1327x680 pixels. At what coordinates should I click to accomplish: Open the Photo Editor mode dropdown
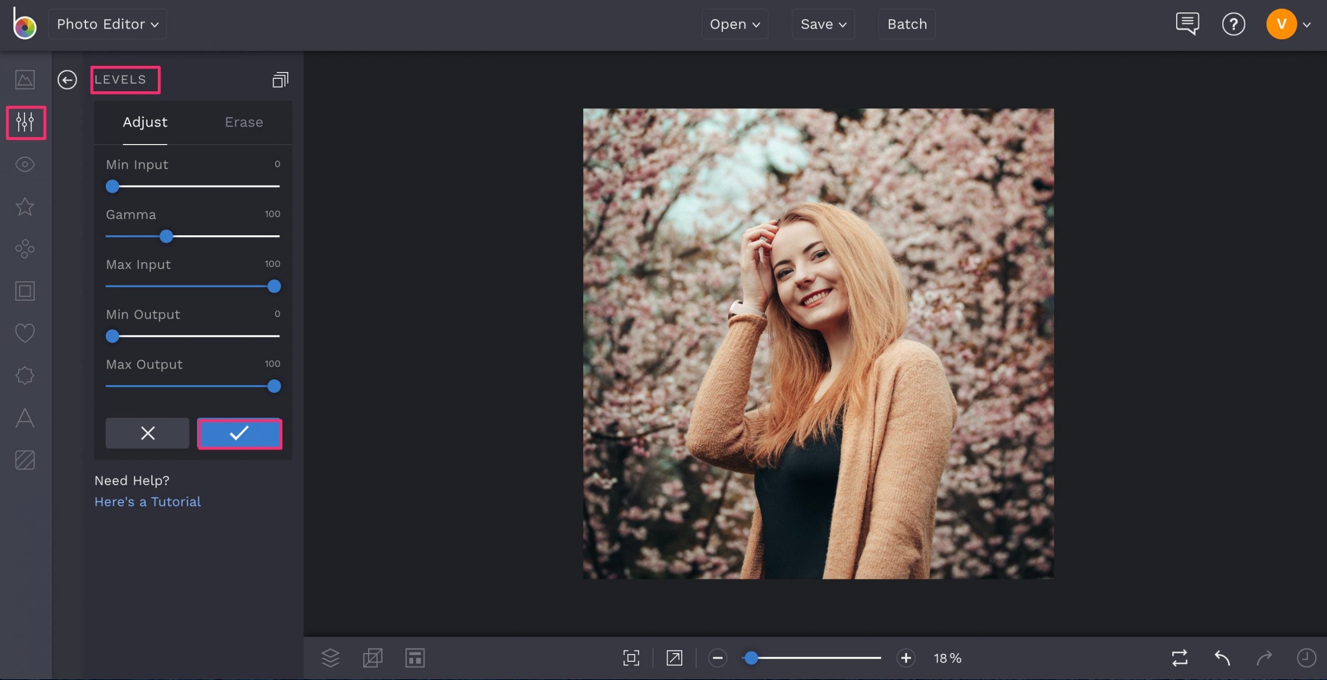point(107,24)
